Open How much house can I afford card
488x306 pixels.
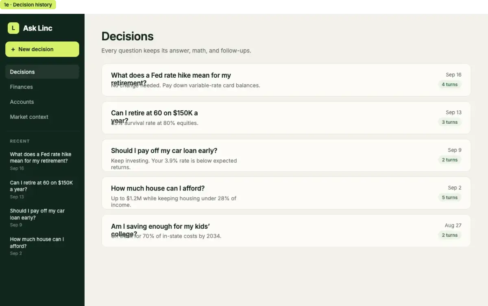[x=286, y=193]
